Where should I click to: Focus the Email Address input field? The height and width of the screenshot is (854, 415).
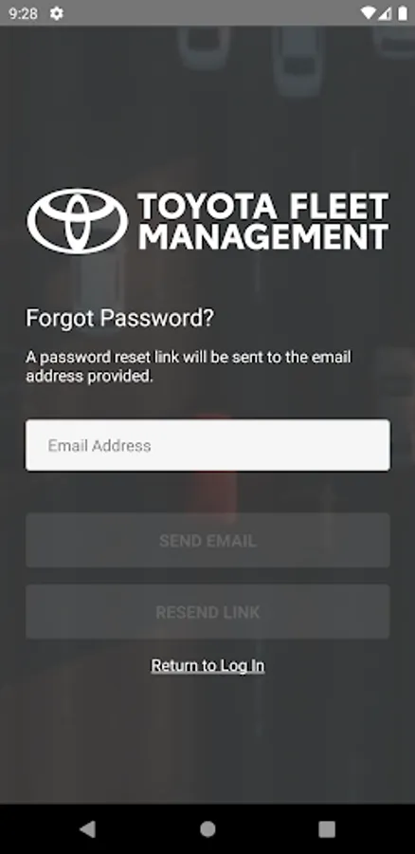207,445
